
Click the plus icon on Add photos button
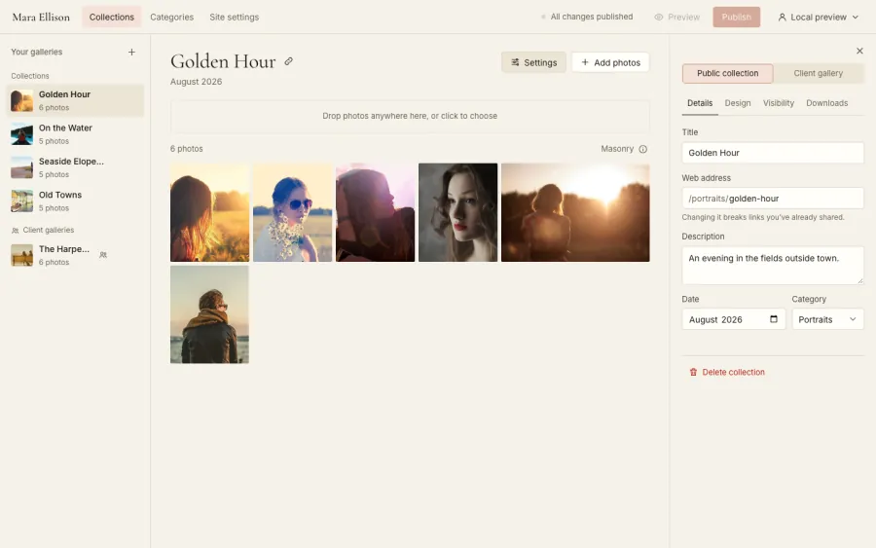[x=585, y=62]
